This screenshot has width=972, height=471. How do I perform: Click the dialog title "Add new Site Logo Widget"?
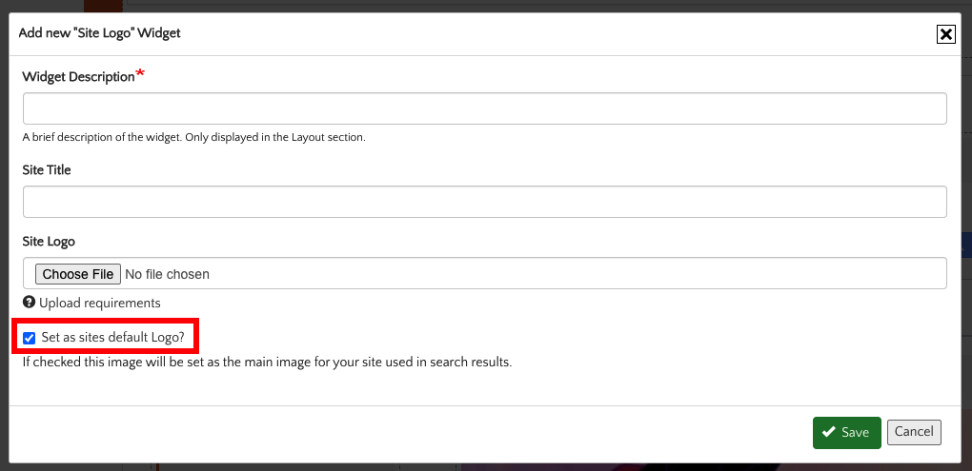tap(100, 33)
